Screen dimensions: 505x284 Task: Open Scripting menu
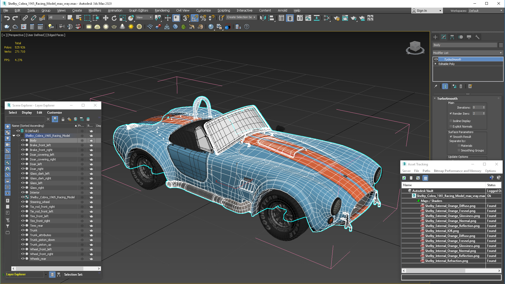224,11
